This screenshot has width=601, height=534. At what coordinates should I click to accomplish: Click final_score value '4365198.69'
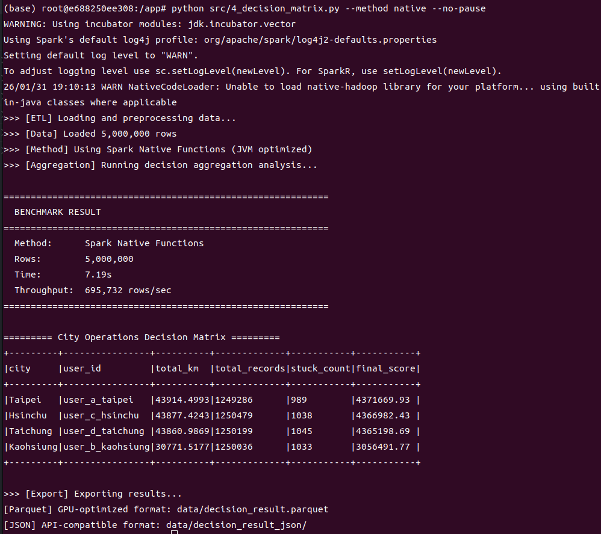(383, 431)
